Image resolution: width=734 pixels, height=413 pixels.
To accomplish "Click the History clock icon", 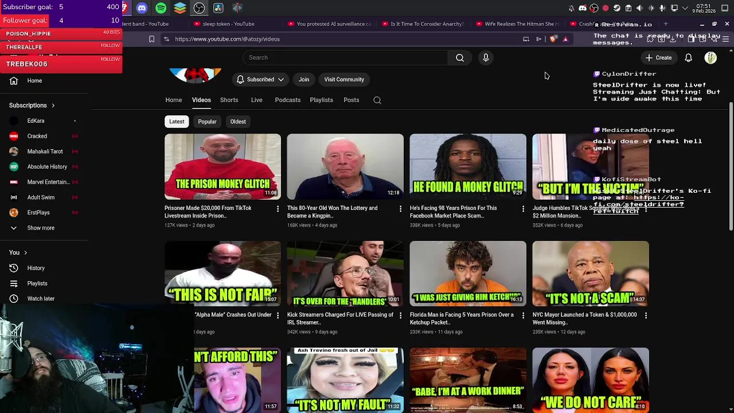I will point(14,268).
